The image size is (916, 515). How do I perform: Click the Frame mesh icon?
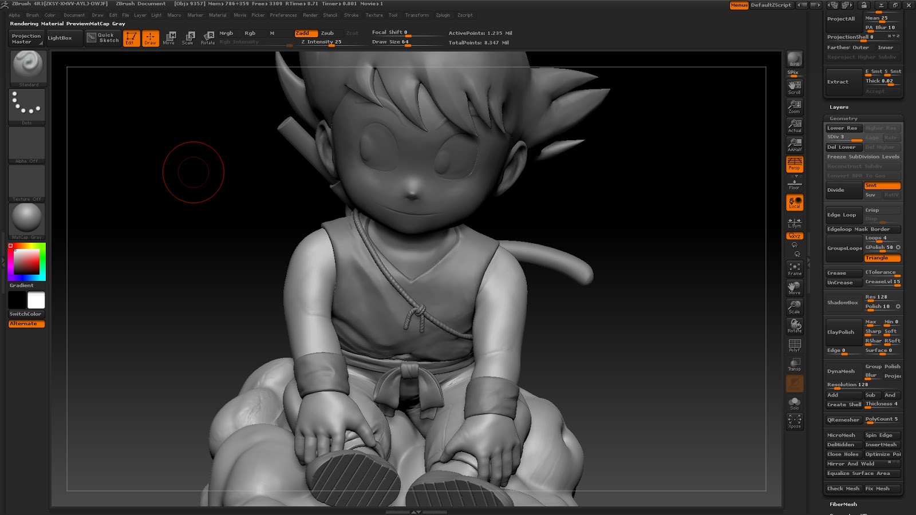click(x=795, y=269)
